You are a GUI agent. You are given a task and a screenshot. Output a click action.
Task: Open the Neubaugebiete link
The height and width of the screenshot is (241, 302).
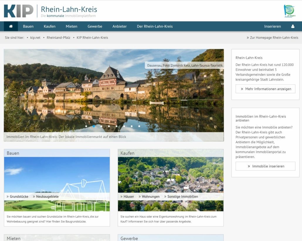[46, 197]
